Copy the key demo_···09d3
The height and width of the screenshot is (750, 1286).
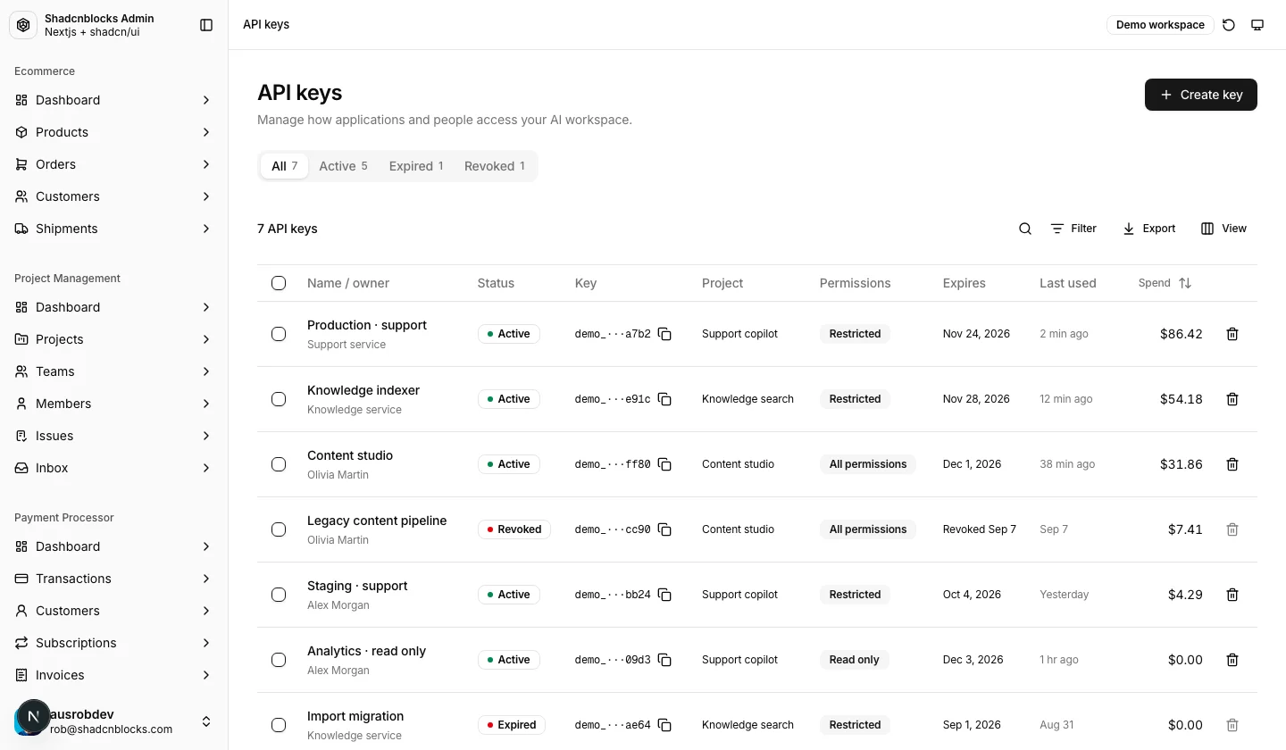pyautogui.click(x=664, y=660)
